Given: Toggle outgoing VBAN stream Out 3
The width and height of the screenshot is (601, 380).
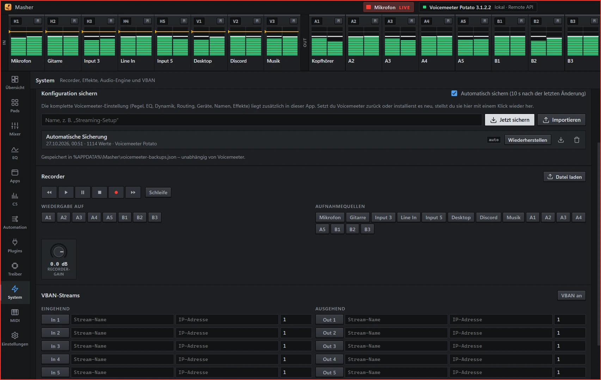Looking at the screenshot, I should (x=329, y=346).
